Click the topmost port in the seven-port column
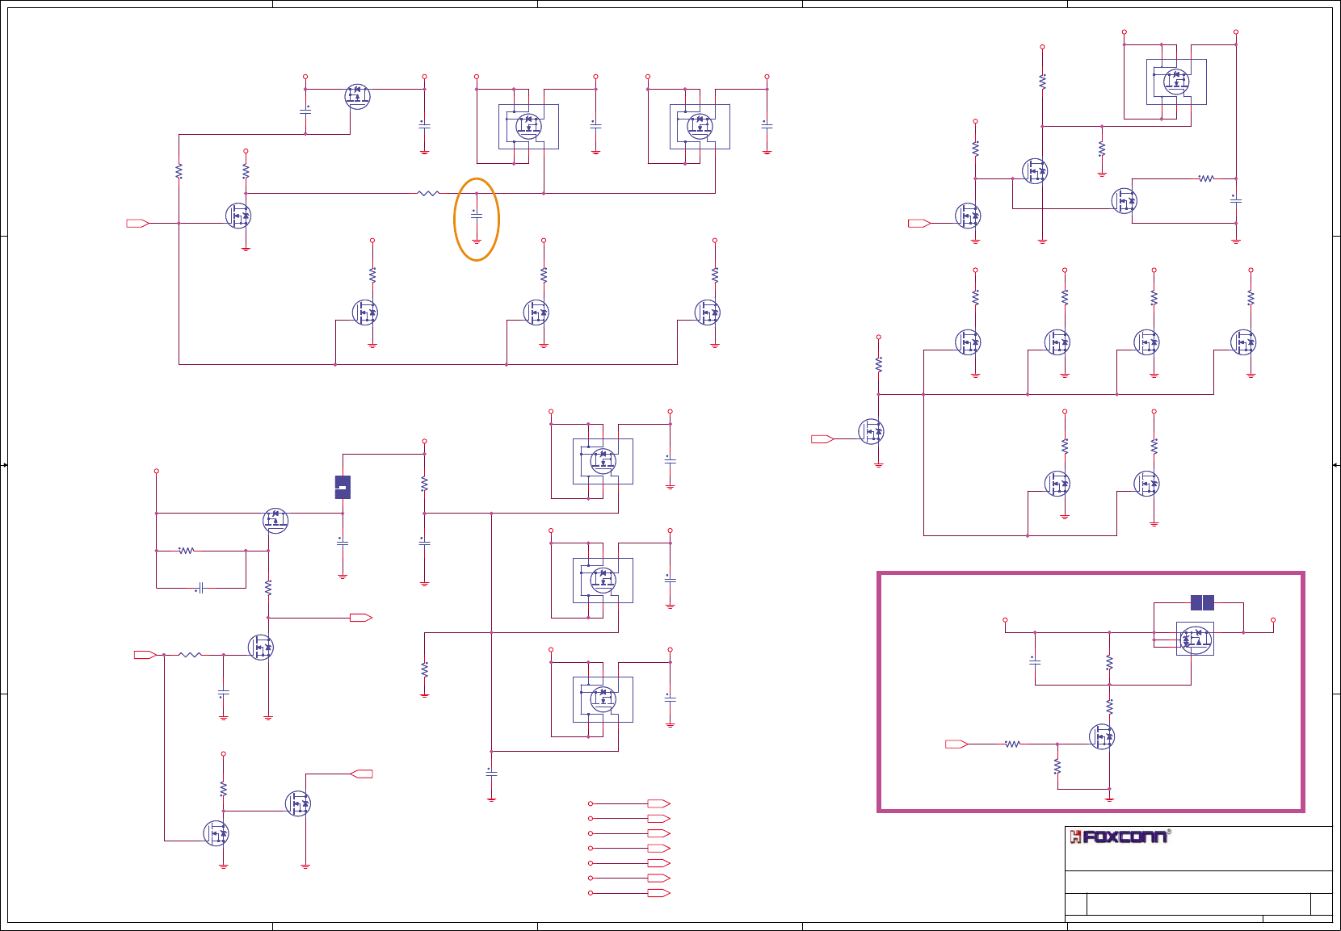 click(659, 803)
